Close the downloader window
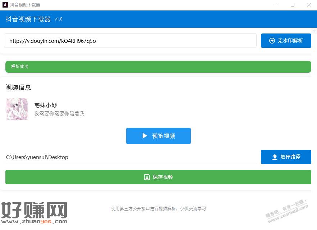Screen dimensions: 317x230 309,5
